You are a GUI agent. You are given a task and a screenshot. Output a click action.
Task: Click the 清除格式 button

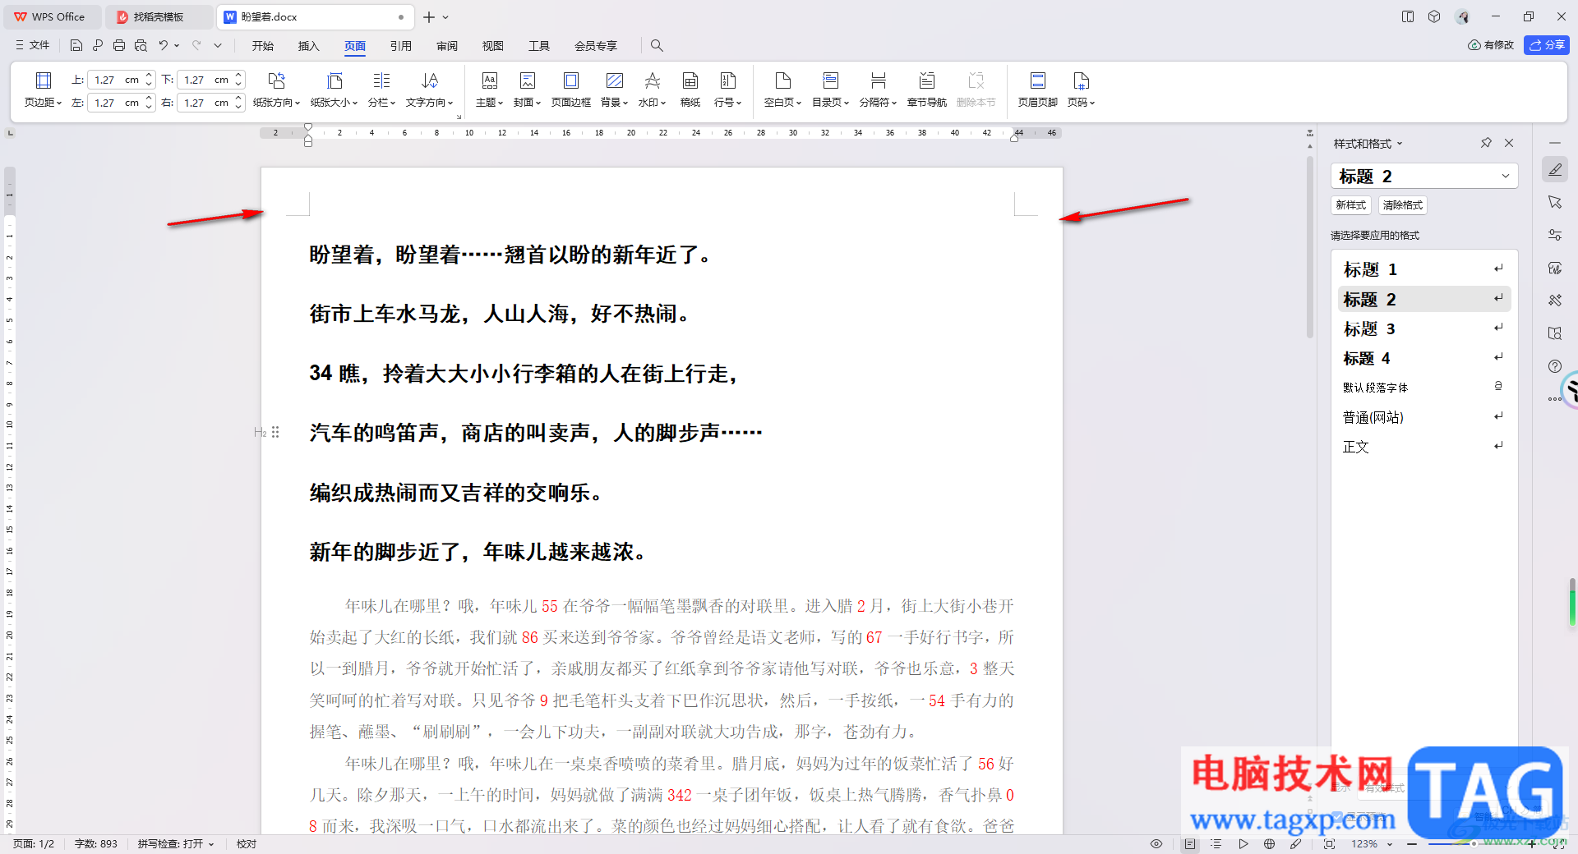pos(1402,205)
